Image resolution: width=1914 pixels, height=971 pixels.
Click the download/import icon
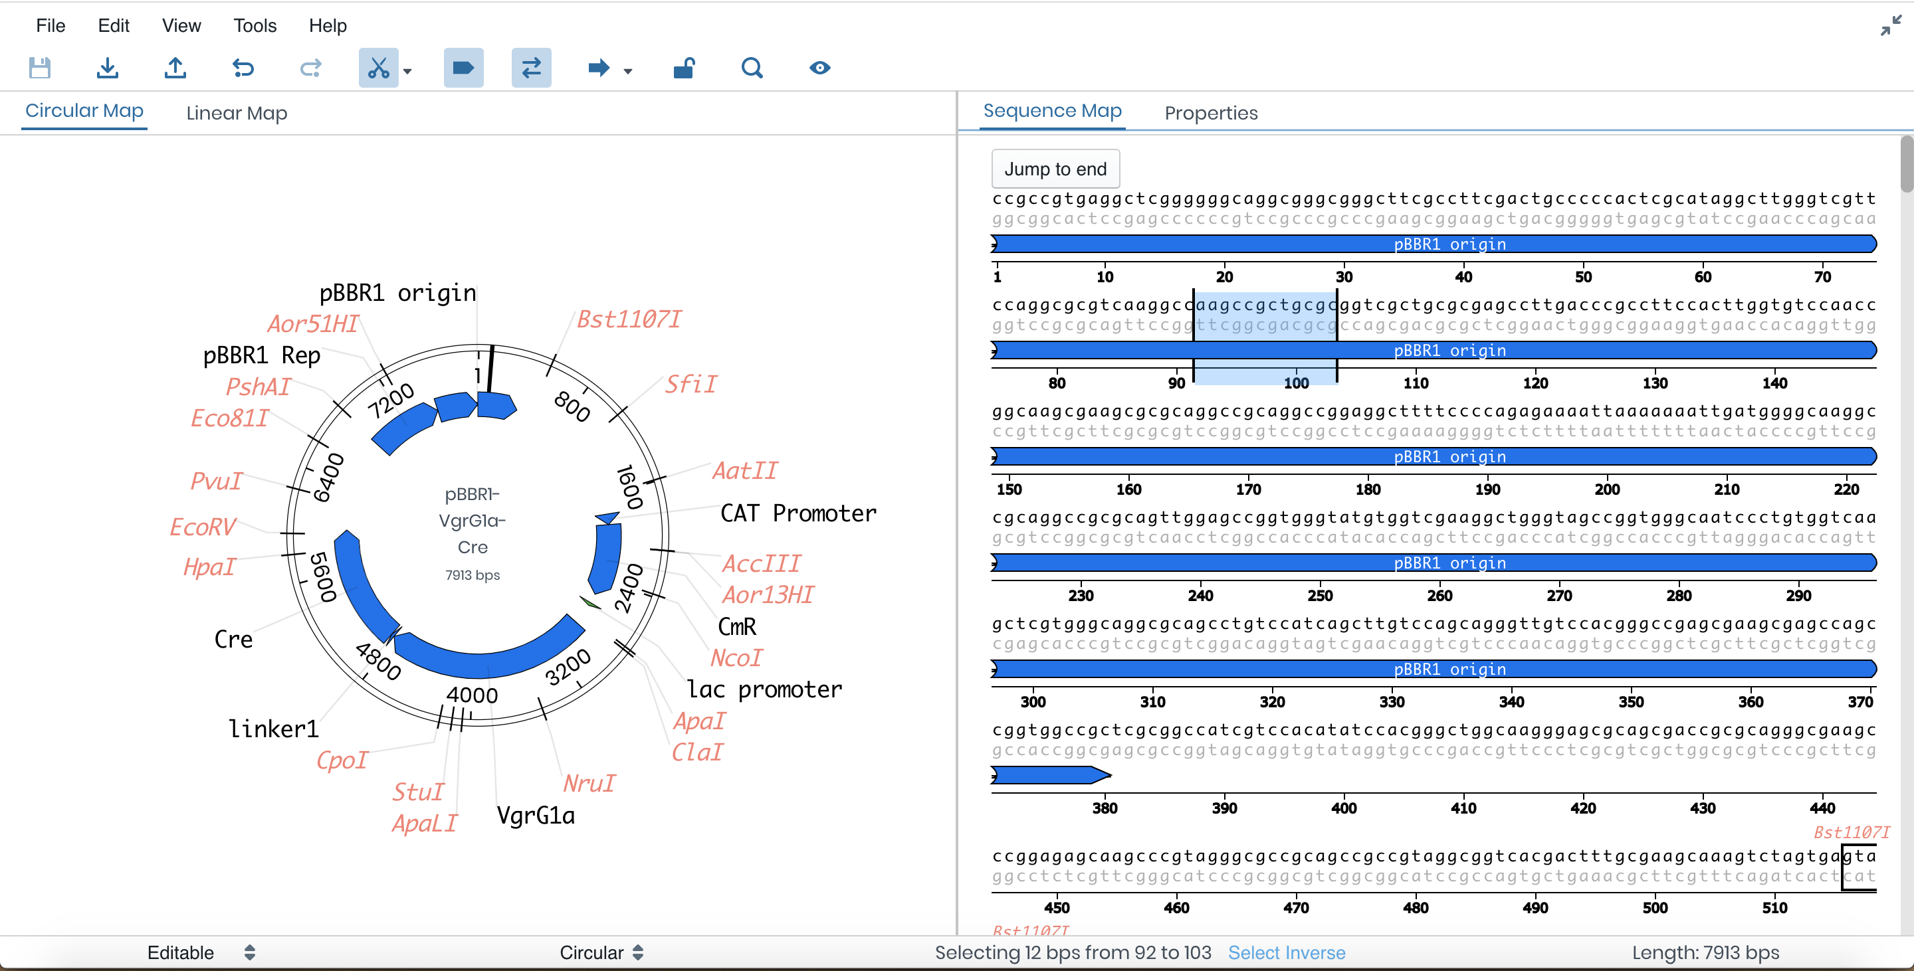coord(108,68)
